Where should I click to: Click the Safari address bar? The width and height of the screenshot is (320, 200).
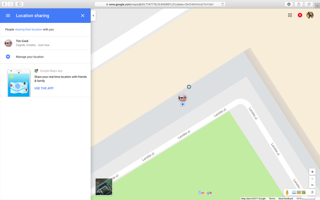160,4
